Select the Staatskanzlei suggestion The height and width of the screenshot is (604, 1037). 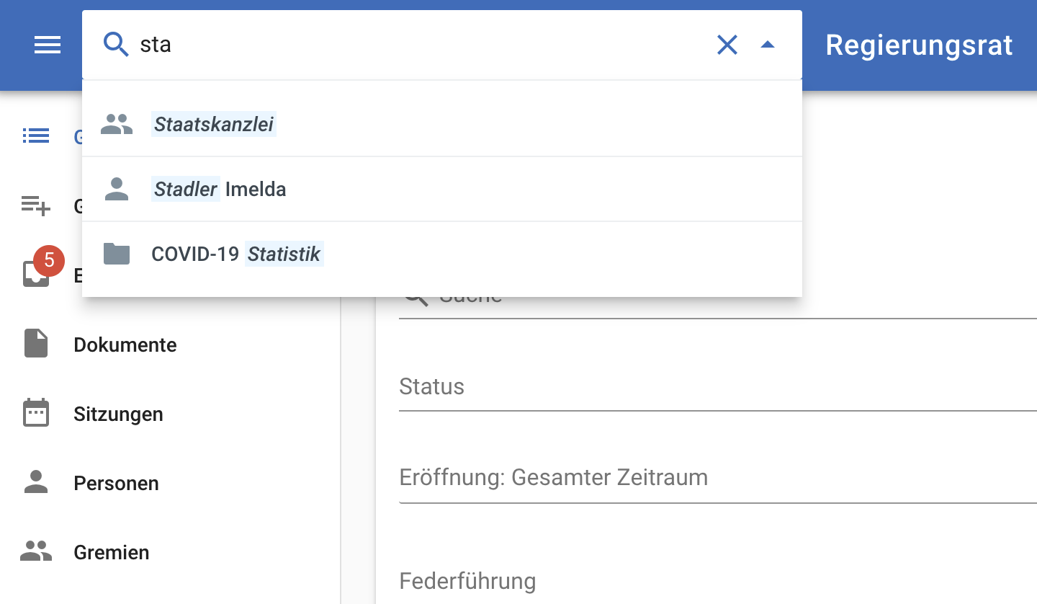[213, 125]
